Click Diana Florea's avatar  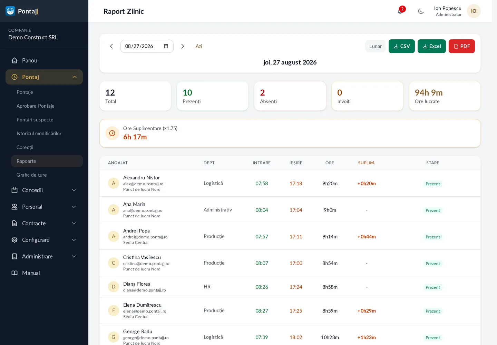pos(114,287)
